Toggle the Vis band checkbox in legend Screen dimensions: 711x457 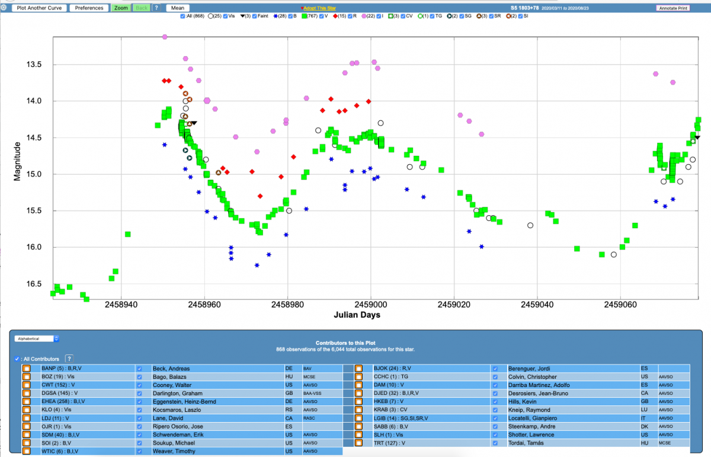pos(225,16)
